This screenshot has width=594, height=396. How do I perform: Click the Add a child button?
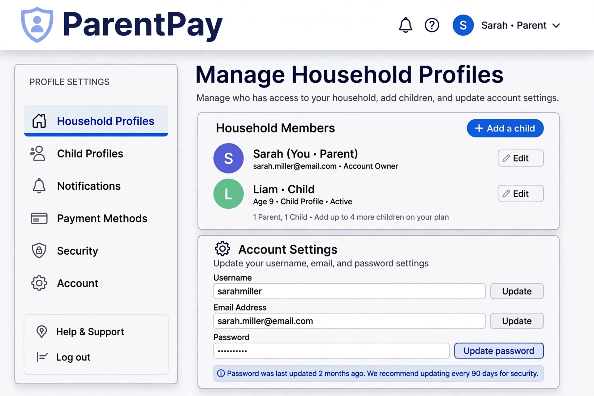[x=505, y=128]
